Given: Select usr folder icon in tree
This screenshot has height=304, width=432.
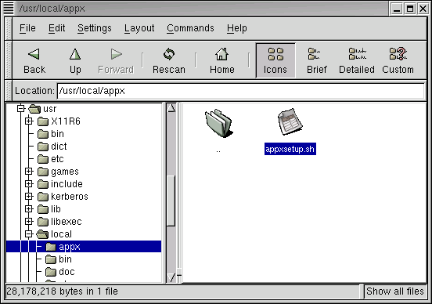Looking at the screenshot, I should 34,109.
